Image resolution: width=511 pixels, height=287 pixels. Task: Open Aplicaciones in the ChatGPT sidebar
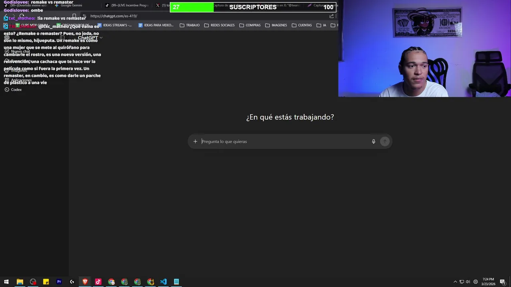point(18,80)
